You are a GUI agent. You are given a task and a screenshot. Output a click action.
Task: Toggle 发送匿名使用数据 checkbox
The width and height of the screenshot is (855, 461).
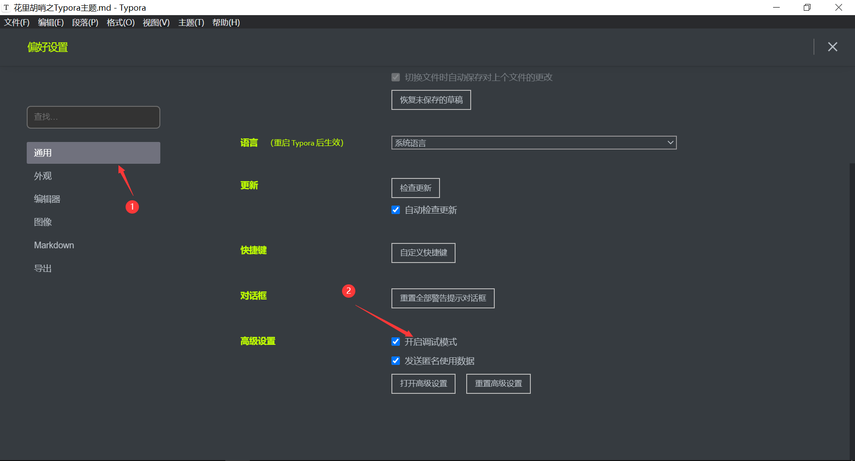click(395, 360)
